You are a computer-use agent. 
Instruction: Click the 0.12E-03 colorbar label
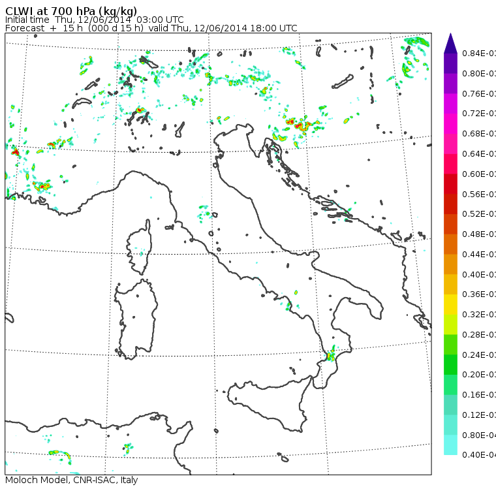479,415
